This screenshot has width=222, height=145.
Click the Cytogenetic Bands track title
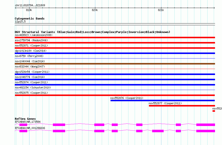click(30, 18)
